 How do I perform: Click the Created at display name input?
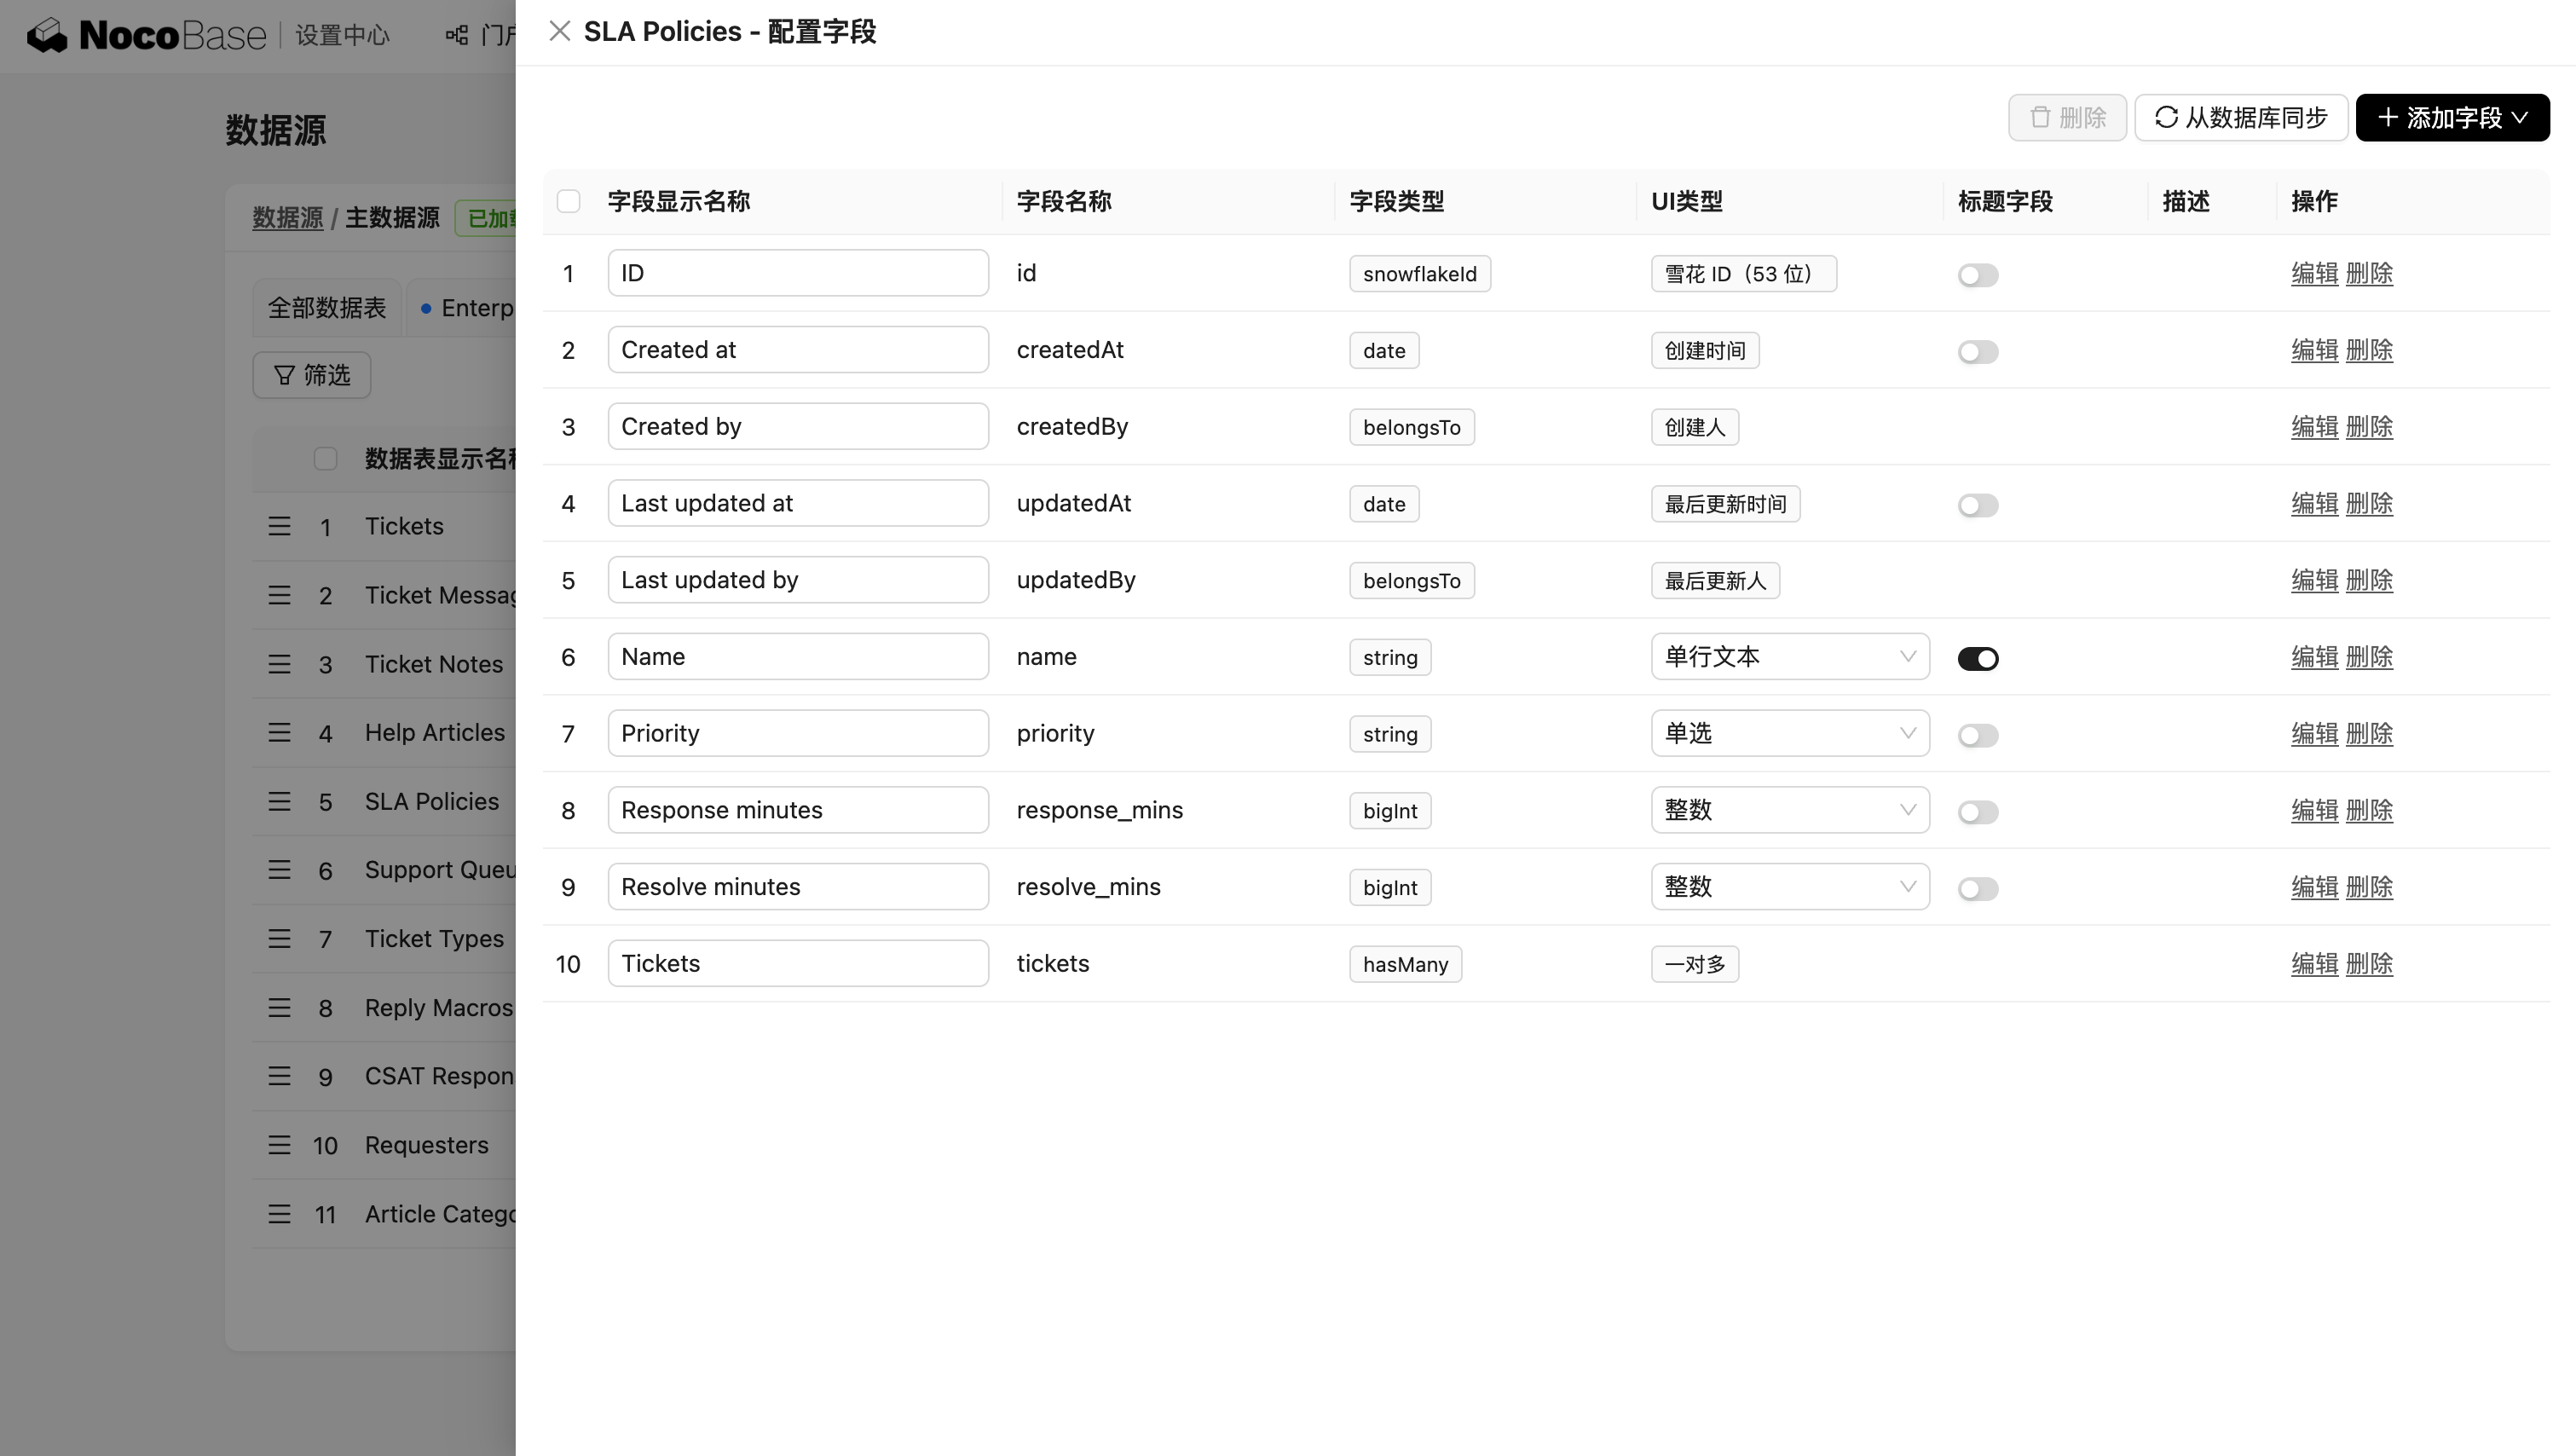pos(798,350)
